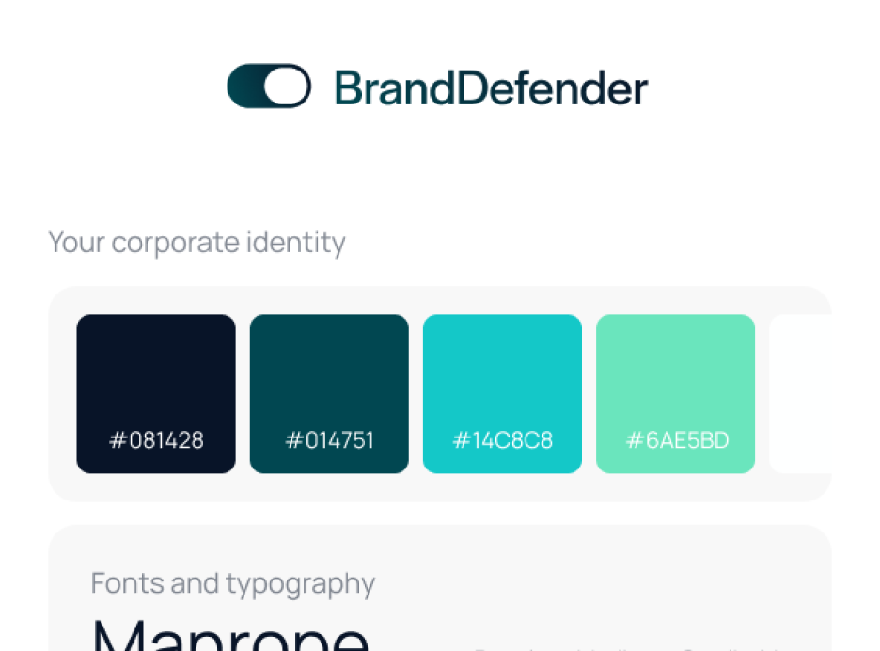
Task: Click the "Your corporate identity" heading
Action: (196, 243)
